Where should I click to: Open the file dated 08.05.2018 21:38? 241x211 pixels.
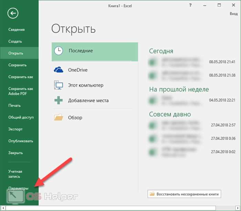click(191, 75)
